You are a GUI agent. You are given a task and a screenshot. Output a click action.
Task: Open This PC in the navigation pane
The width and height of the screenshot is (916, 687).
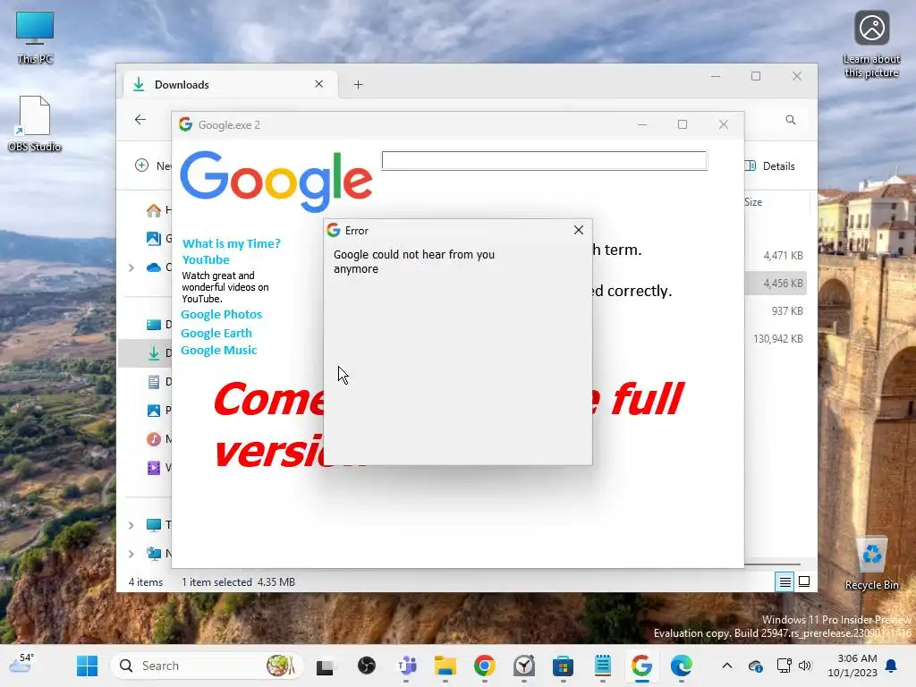pyautogui.click(x=158, y=524)
